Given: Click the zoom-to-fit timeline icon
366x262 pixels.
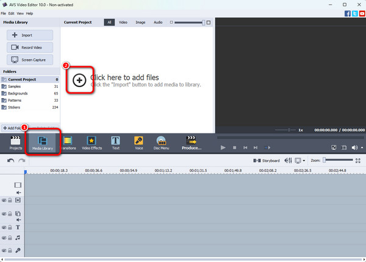Looking at the screenshot, I should coord(358,161).
